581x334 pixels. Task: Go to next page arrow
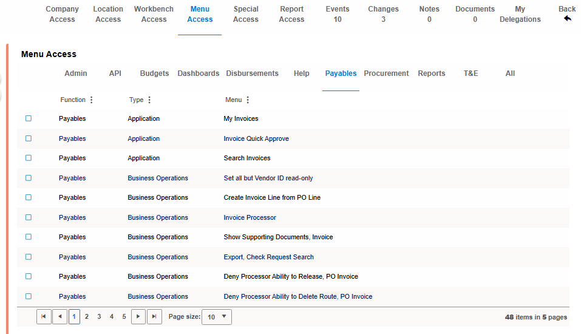(x=138, y=316)
